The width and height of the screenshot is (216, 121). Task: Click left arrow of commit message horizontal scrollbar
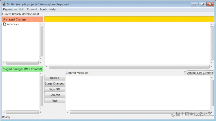point(67,112)
